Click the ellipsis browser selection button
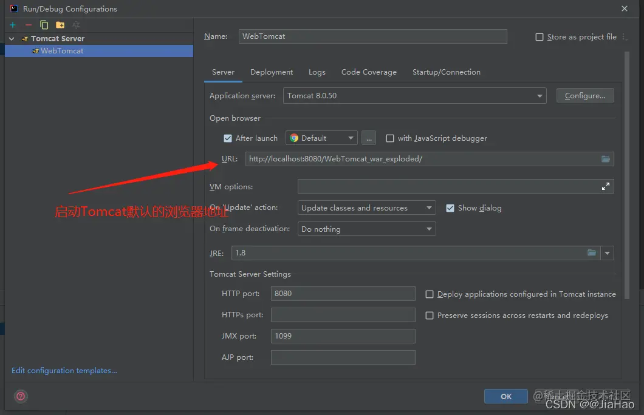This screenshot has height=415, width=644. [x=369, y=138]
